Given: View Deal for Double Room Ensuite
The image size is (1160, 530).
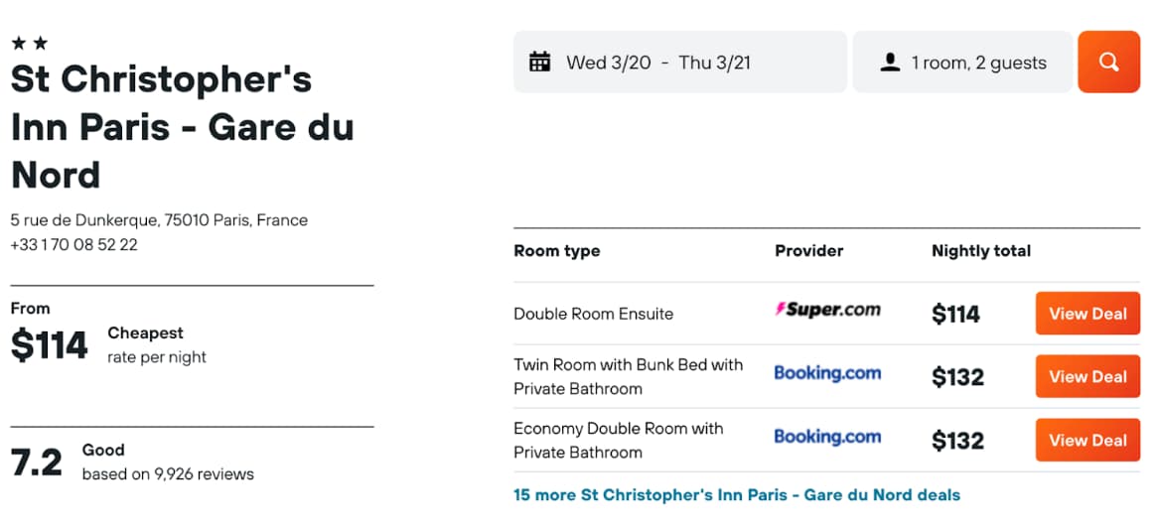Looking at the screenshot, I should click(x=1087, y=314).
